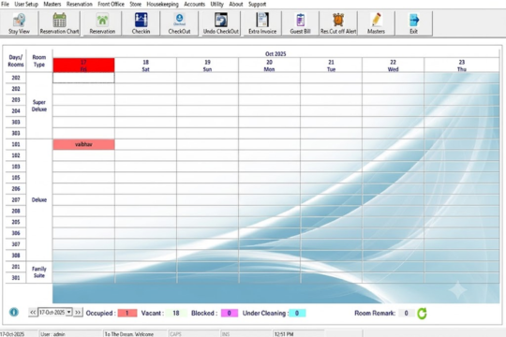The image size is (506, 337).
Task: Open the Accounts menu
Action: [194, 4]
